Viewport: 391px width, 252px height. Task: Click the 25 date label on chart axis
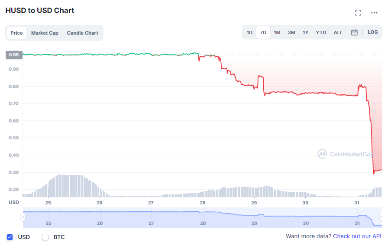click(48, 203)
